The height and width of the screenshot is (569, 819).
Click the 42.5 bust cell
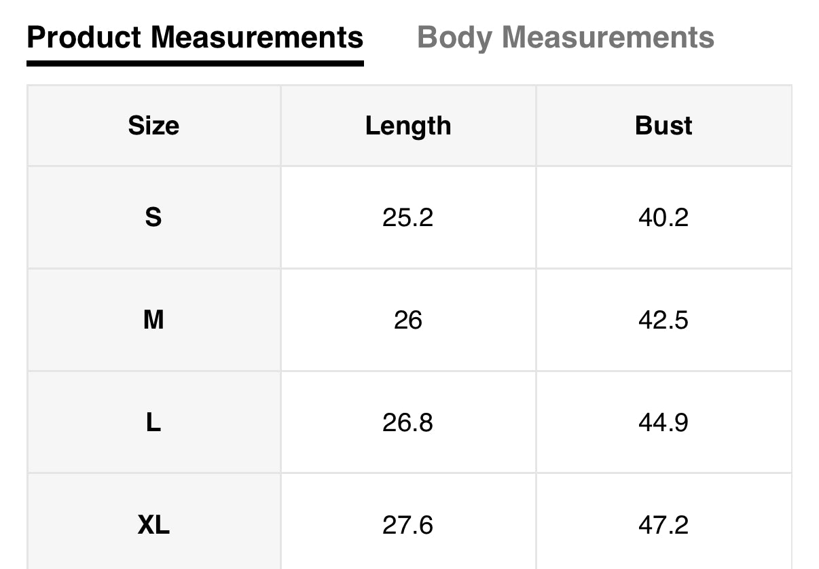[x=663, y=319]
